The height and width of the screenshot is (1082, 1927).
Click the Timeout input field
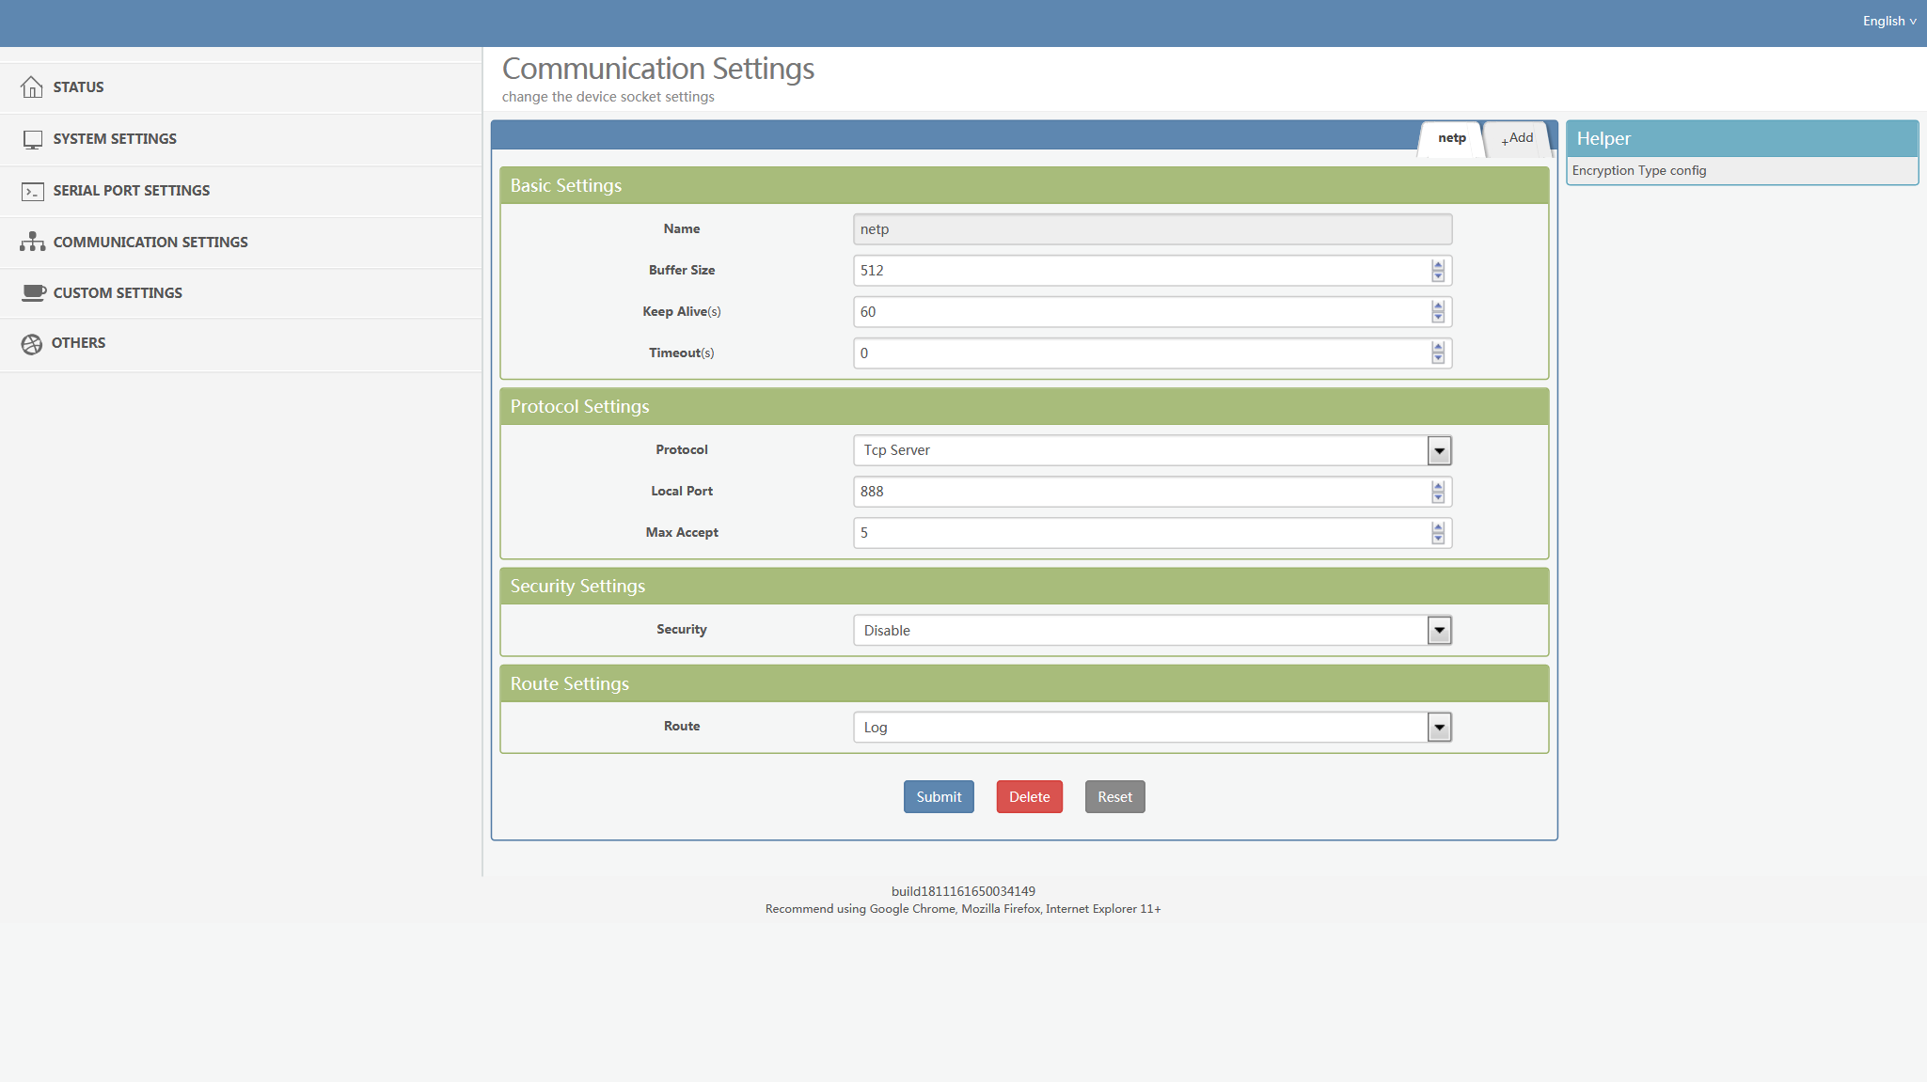(x=1152, y=353)
